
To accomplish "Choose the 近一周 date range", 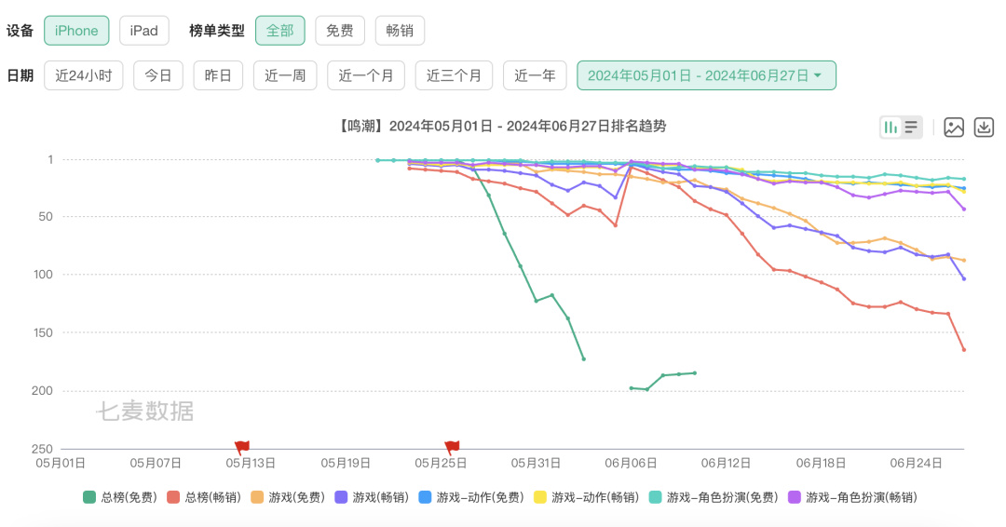I will (285, 75).
